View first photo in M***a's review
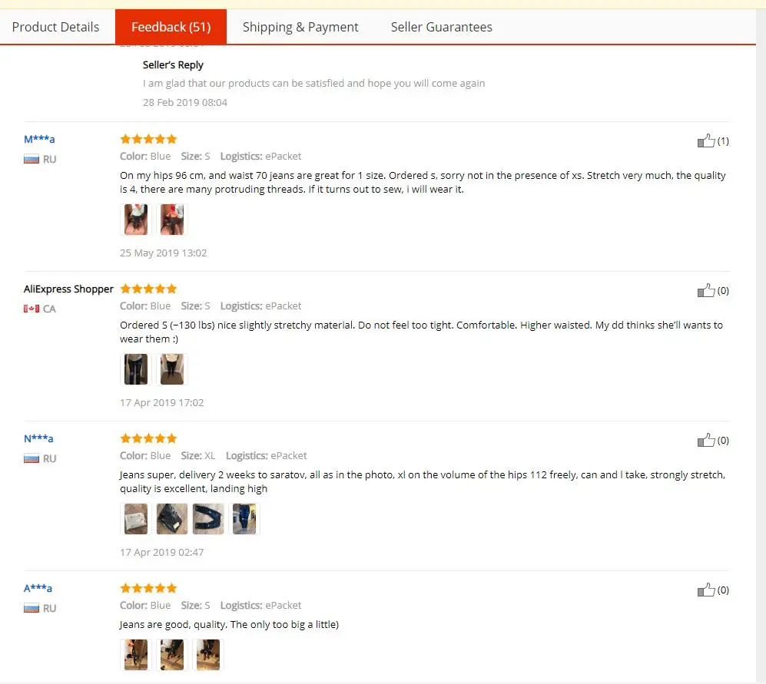Viewport: 766px width, 684px height. pos(136,220)
